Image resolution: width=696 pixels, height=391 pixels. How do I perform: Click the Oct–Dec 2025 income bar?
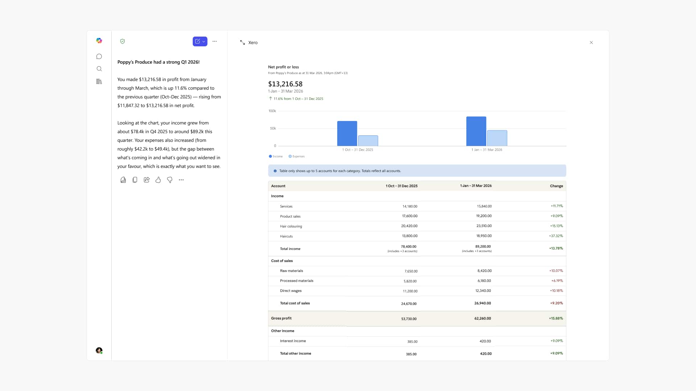(347, 134)
